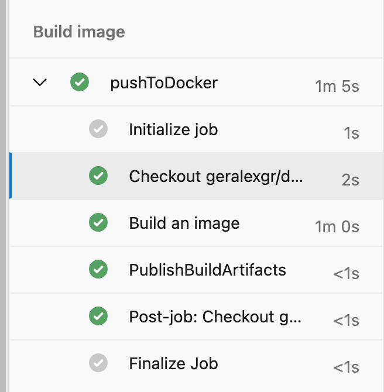
Task: Click the 1m 0s build duration
Action: click(x=337, y=226)
